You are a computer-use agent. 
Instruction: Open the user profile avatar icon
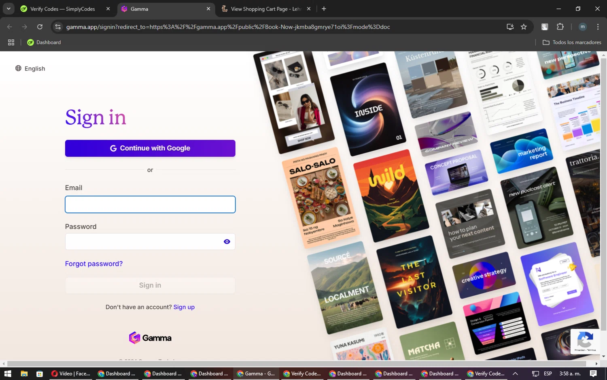click(582, 27)
